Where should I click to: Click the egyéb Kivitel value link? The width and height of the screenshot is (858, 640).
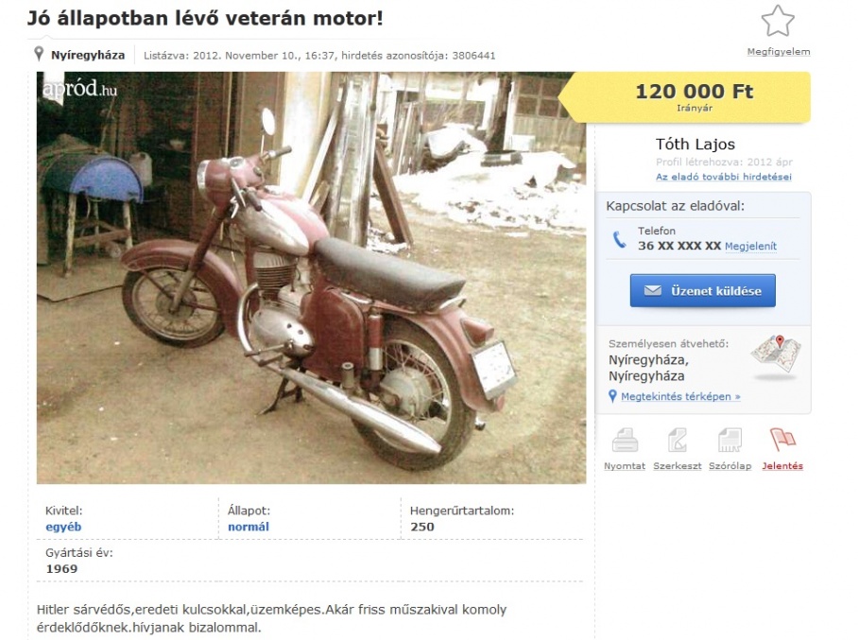pyautogui.click(x=63, y=527)
